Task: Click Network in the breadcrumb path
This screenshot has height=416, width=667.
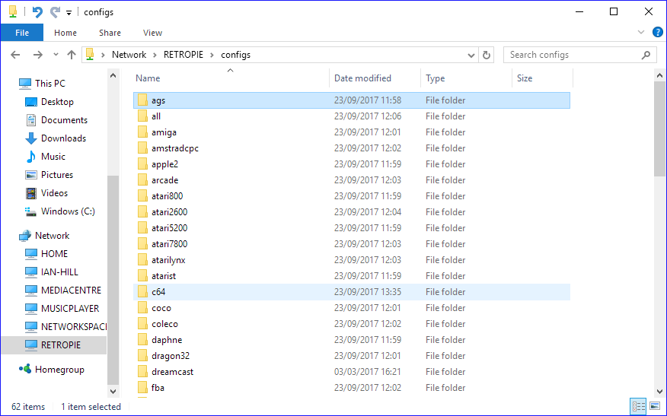Action: (129, 55)
